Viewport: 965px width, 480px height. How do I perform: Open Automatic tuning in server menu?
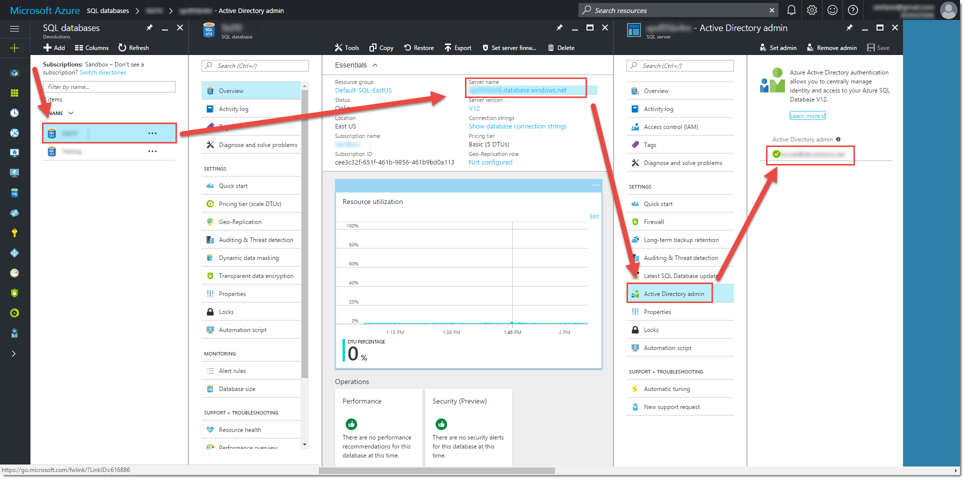pos(680,389)
